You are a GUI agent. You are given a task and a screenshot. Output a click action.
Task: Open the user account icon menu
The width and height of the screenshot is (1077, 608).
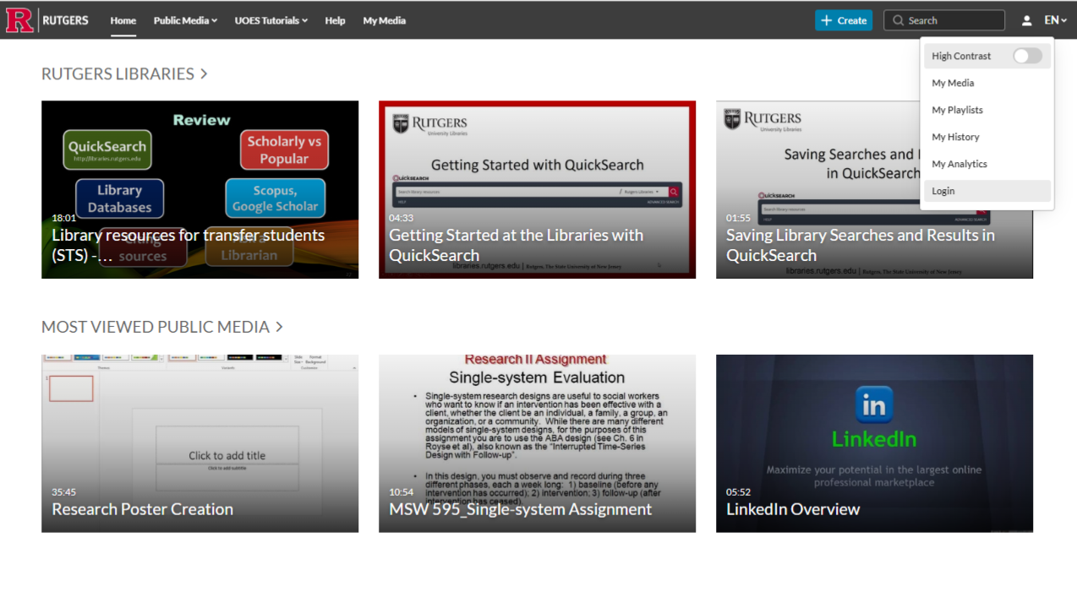(x=1026, y=20)
